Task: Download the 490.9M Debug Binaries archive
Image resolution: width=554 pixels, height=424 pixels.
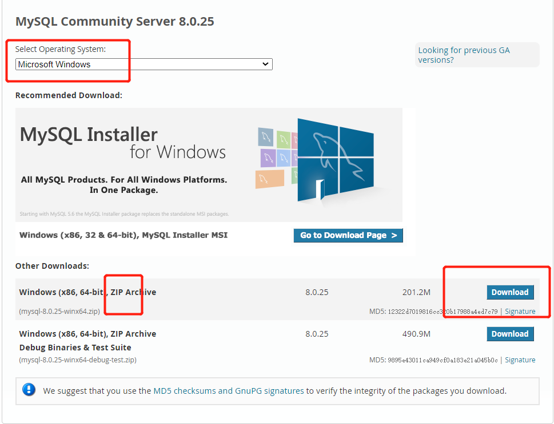Action: 510,334
